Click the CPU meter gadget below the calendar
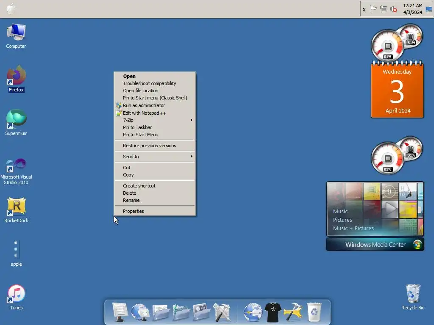Image resolution: width=434 pixels, height=325 pixels. pyautogui.click(x=396, y=155)
